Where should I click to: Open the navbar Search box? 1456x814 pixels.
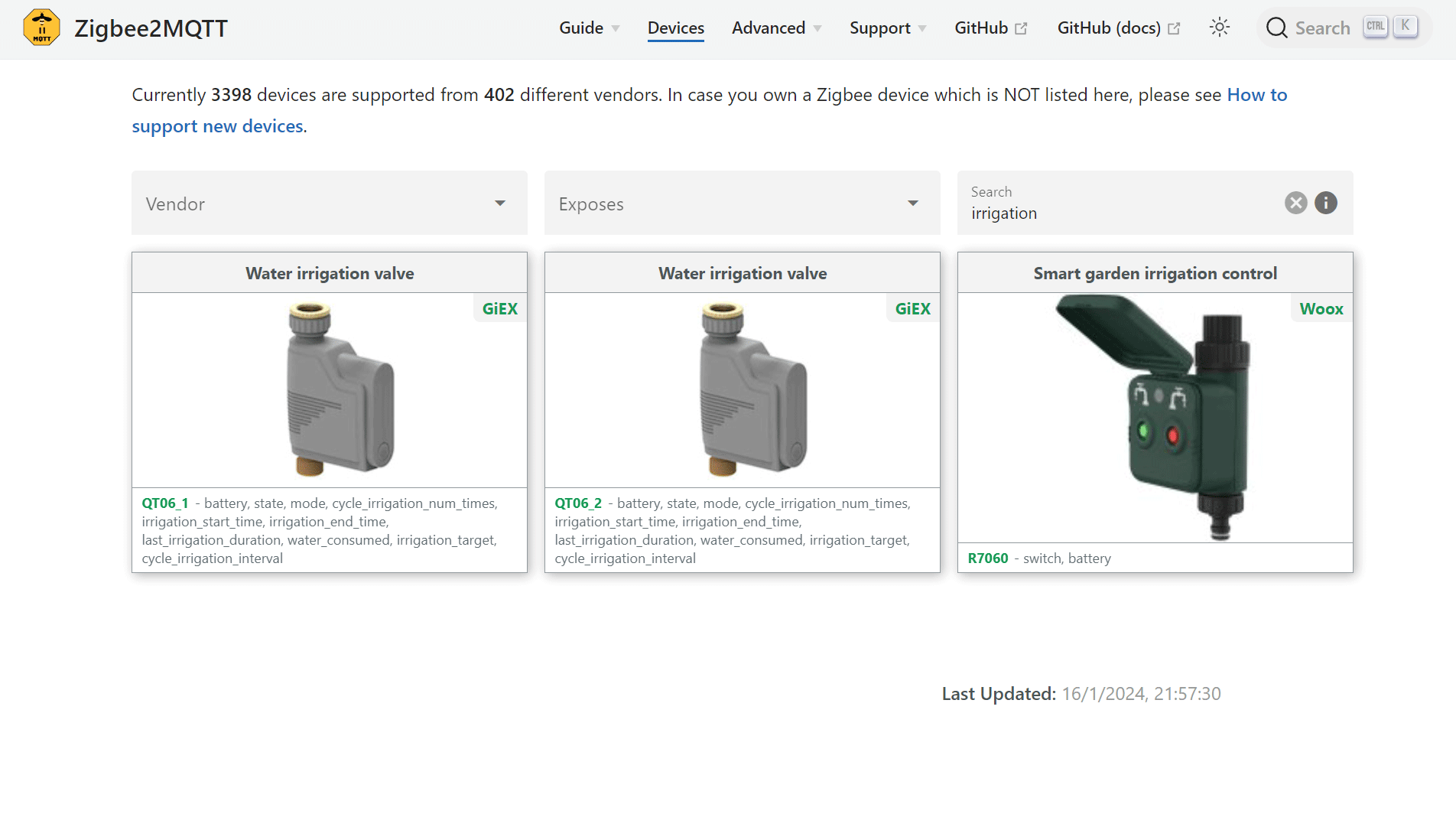[x=1344, y=28]
